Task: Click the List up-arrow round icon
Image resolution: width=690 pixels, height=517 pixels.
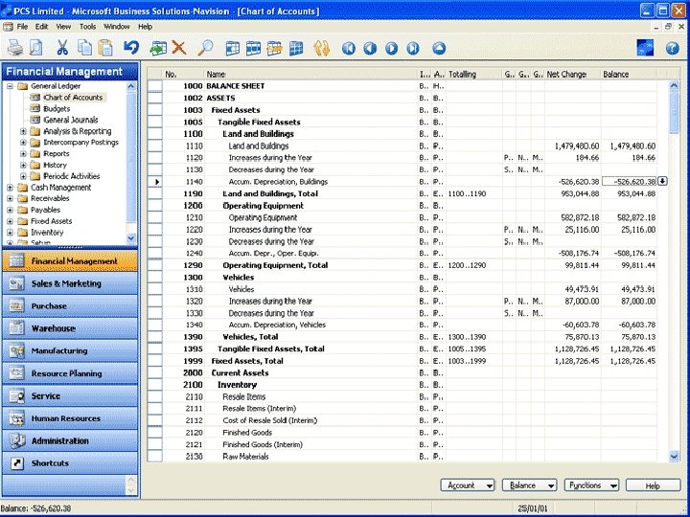Action: pos(439,48)
